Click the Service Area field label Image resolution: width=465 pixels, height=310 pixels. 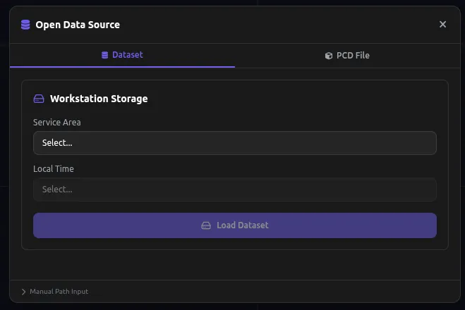point(57,123)
